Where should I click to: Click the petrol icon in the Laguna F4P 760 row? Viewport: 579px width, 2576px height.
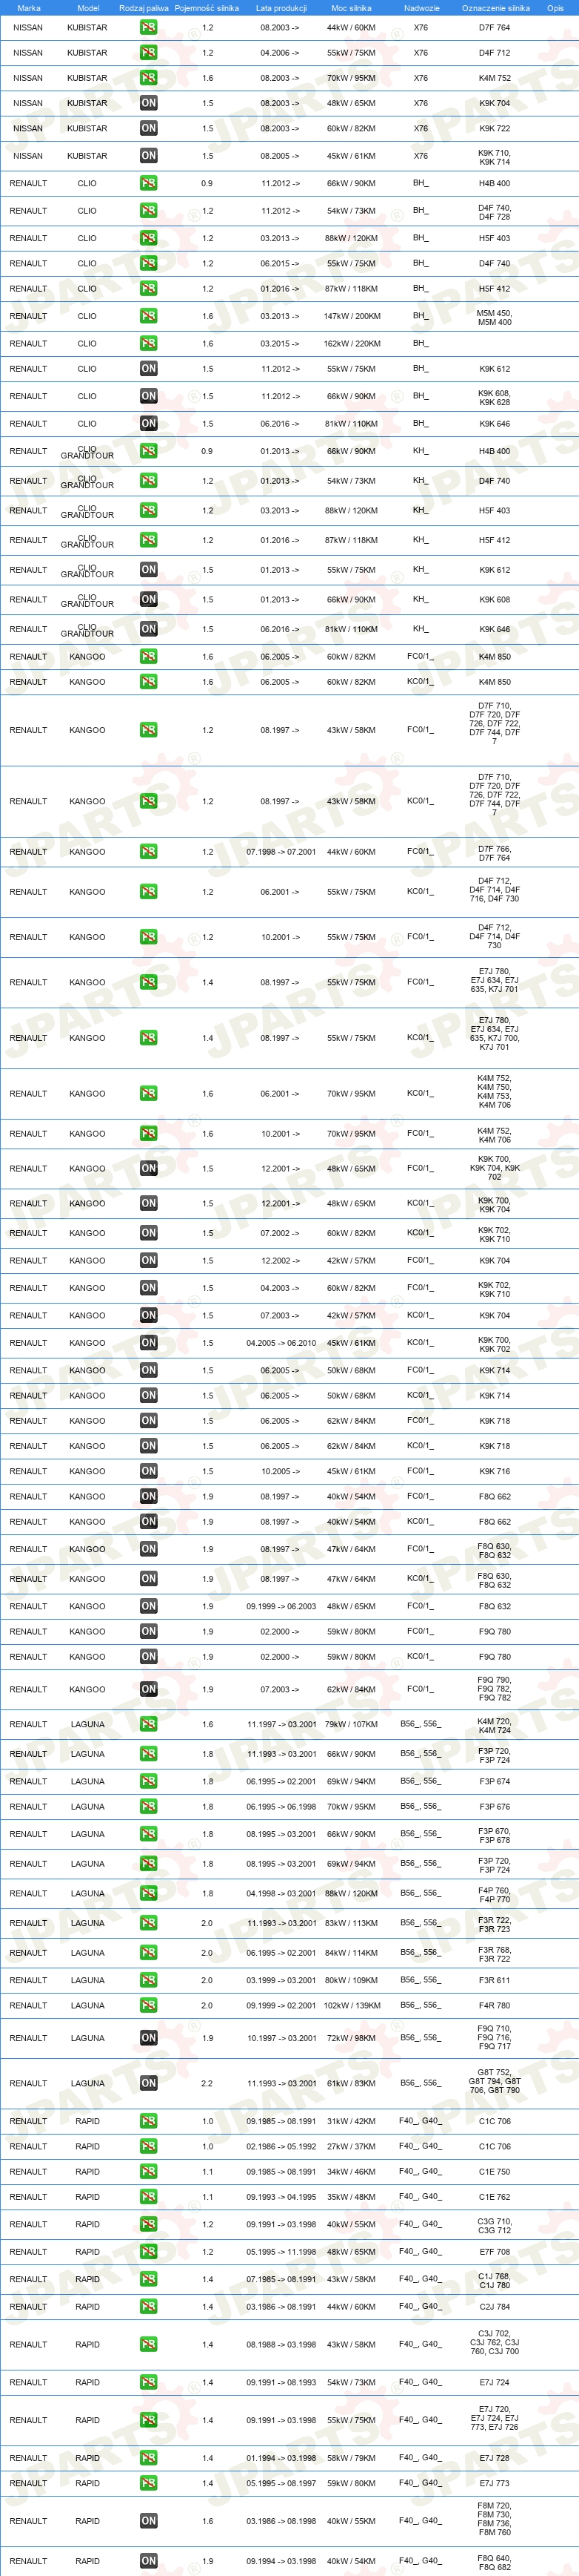pos(148,1893)
